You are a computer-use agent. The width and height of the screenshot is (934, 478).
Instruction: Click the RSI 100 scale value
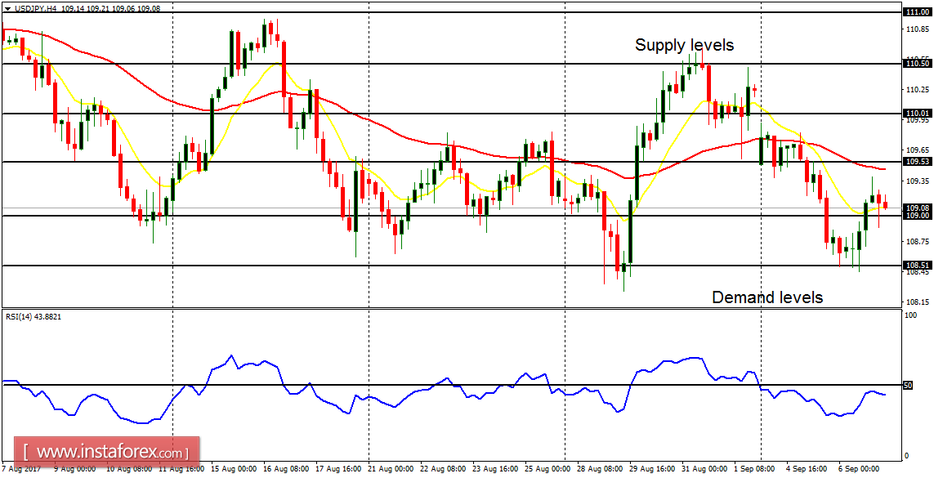(x=910, y=315)
